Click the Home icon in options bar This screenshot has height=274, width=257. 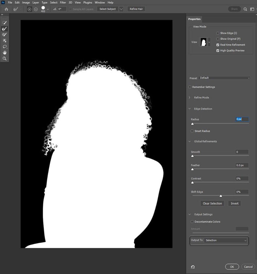tap(6, 9)
